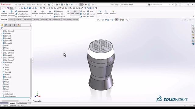Open the Insert menu
195x109 pixels.
point(29,5)
